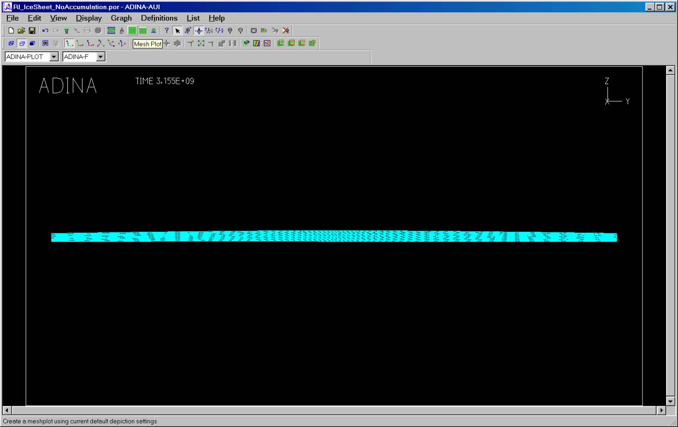Toggle the wireframe box display mode

point(11,43)
